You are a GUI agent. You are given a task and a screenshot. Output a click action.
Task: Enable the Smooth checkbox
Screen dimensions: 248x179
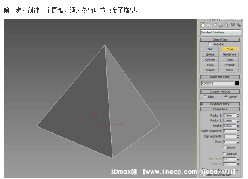(x=224, y=147)
